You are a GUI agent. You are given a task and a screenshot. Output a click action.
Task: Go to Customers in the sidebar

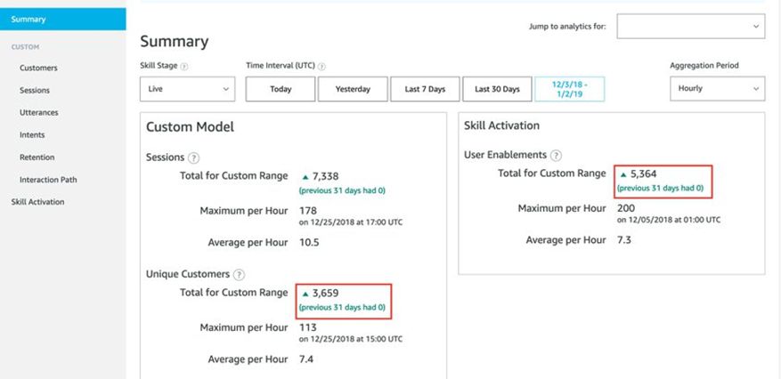pos(38,68)
